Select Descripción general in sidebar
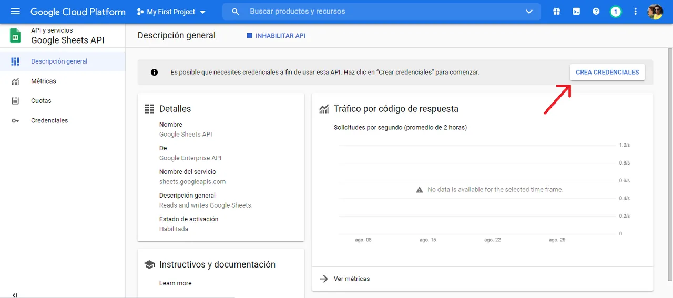 (x=63, y=61)
